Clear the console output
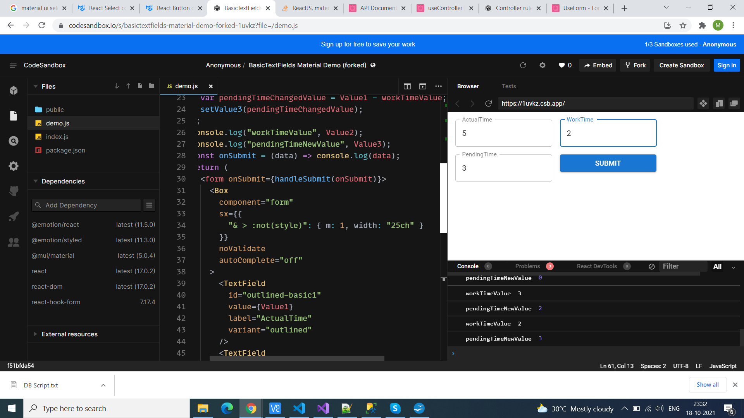The height and width of the screenshot is (418, 744). (652, 266)
